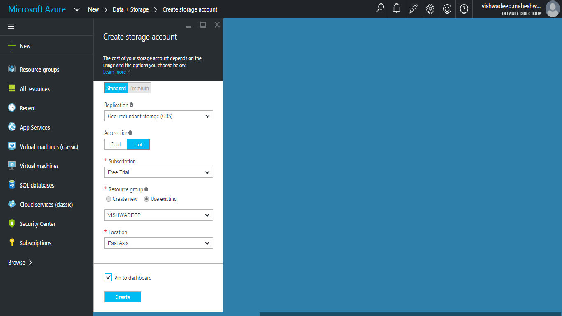The width and height of the screenshot is (562, 316).
Task: Click the account name and directory
Action: point(511,9)
